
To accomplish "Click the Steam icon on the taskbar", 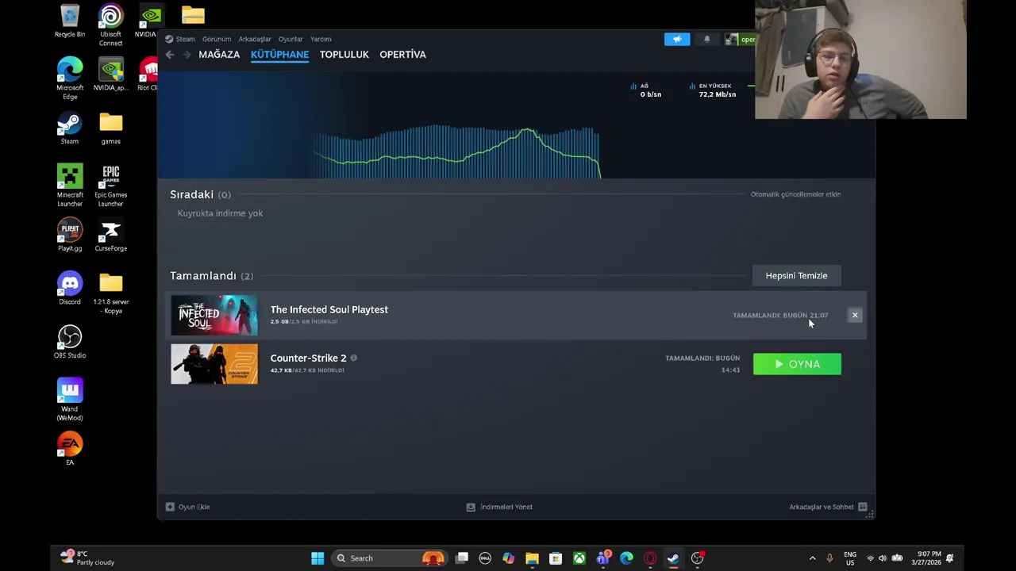I will (673, 558).
